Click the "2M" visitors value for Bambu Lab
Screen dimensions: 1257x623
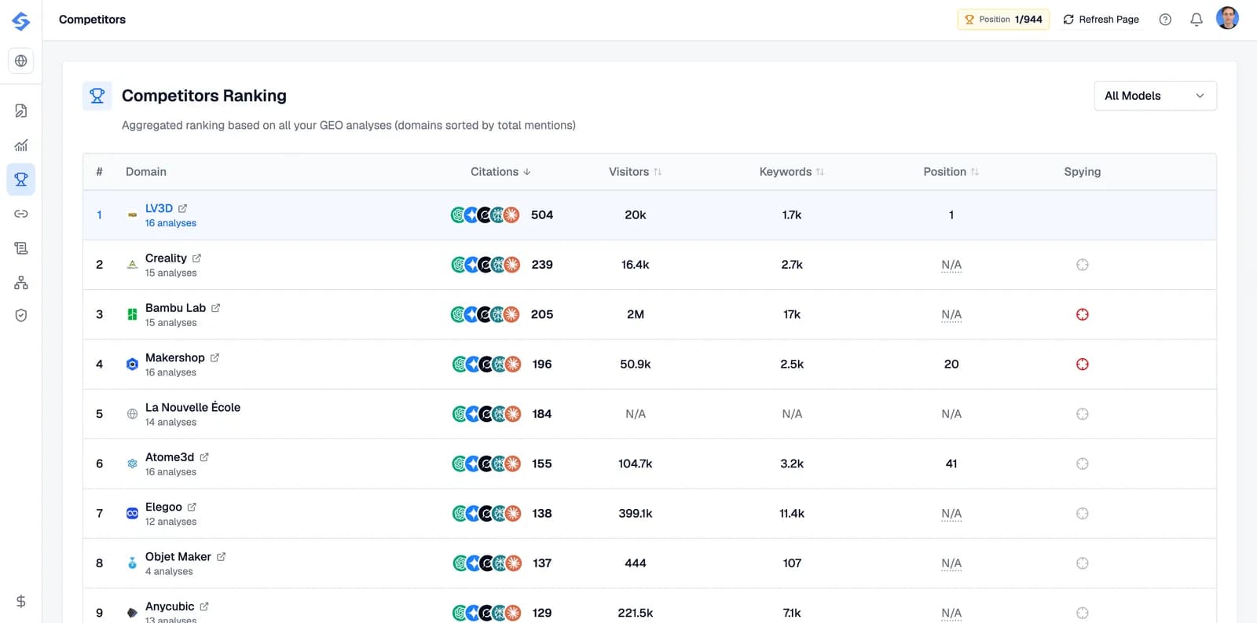pos(636,314)
